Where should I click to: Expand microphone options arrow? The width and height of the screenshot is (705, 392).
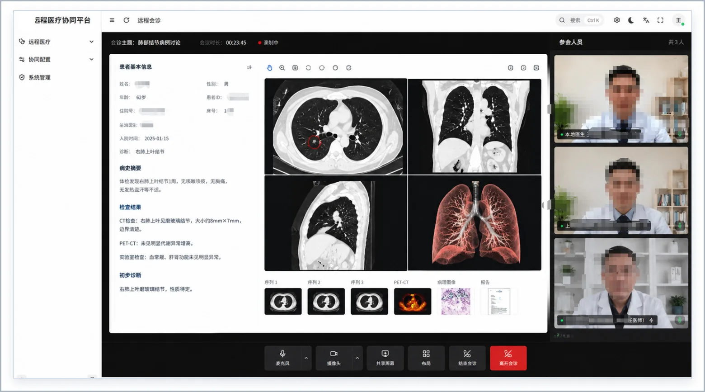[x=306, y=358]
